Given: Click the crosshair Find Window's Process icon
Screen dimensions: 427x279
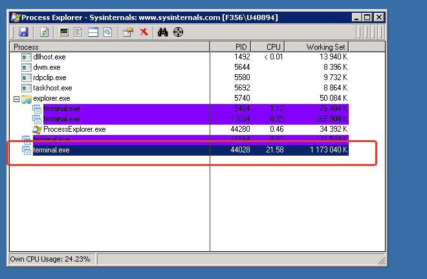Looking at the screenshot, I should (x=178, y=32).
